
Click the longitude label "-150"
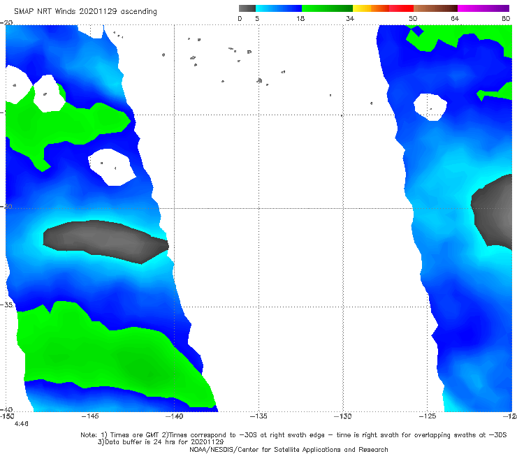point(7,416)
